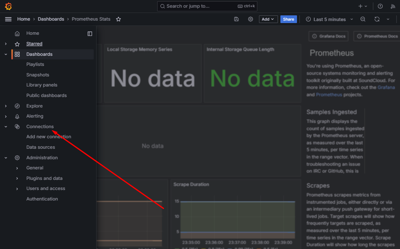Open the refresh interval dropdown arrow

(x=388, y=19)
